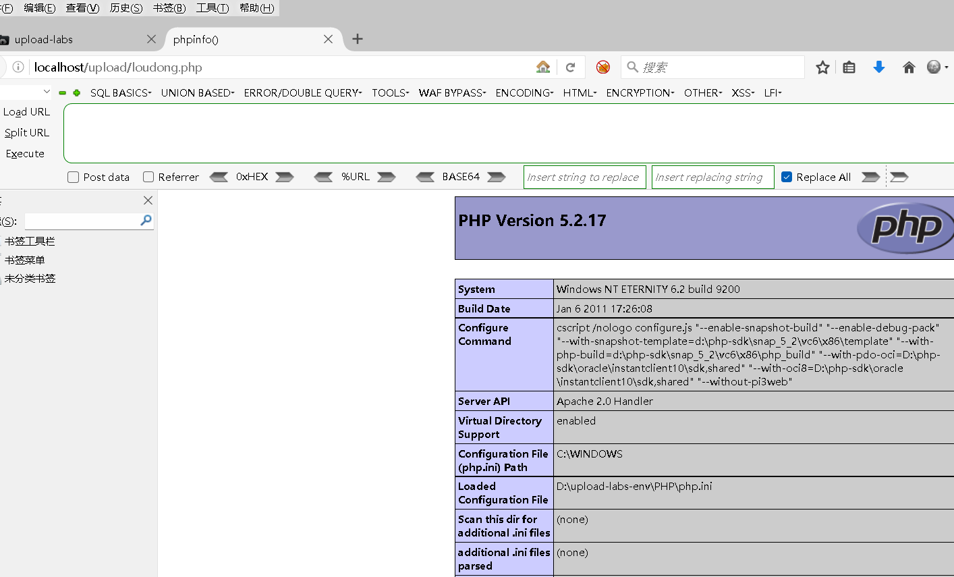Open UNION BASED dropdown

tap(198, 93)
